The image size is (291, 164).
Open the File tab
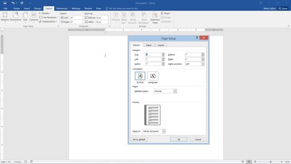(x=5, y=9)
